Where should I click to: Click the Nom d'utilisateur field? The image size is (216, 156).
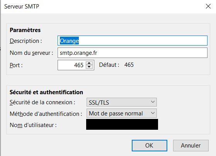click(122, 124)
